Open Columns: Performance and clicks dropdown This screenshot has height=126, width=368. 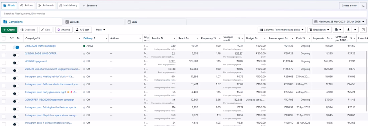tap(282, 30)
